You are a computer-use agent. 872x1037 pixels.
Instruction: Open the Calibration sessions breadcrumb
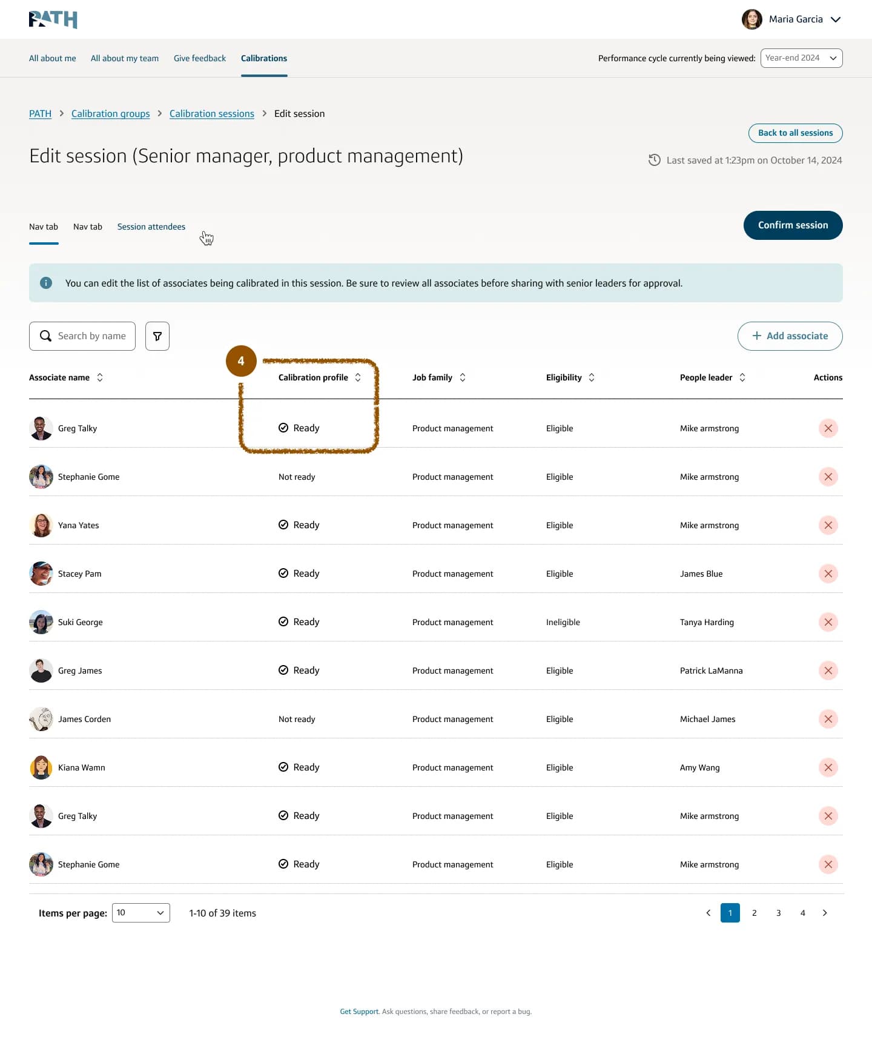click(212, 114)
